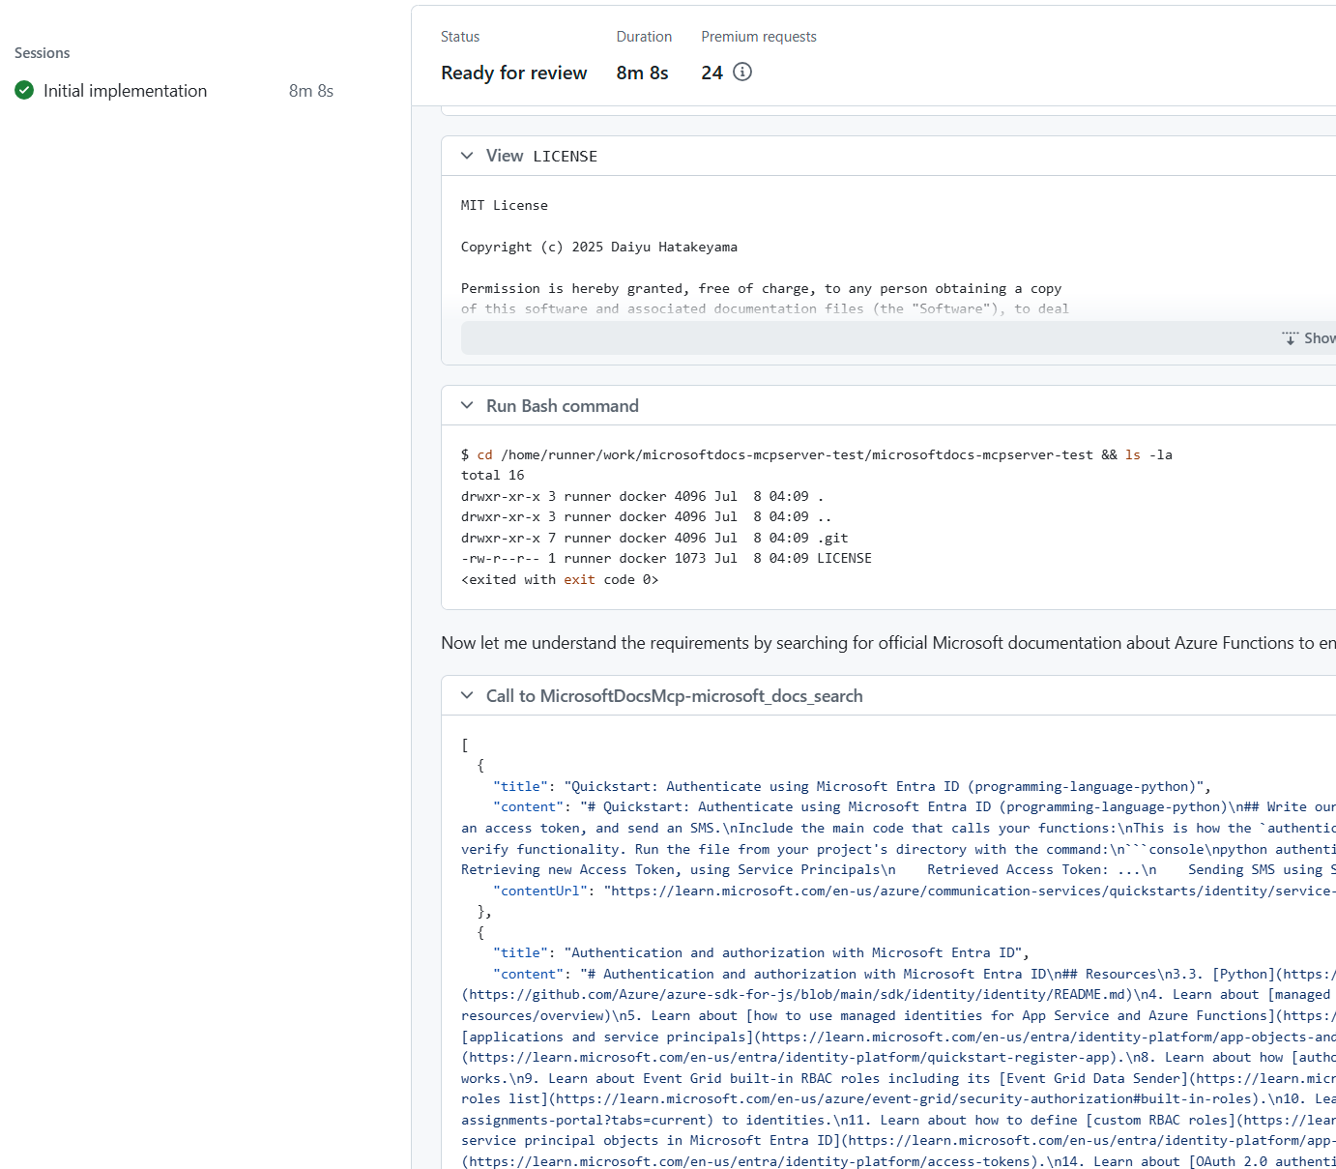The height and width of the screenshot is (1169, 1336).
Task: Select the Initial implementation session
Action: click(x=125, y=90)
